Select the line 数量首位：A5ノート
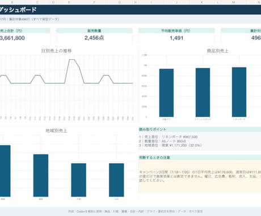 163,141
